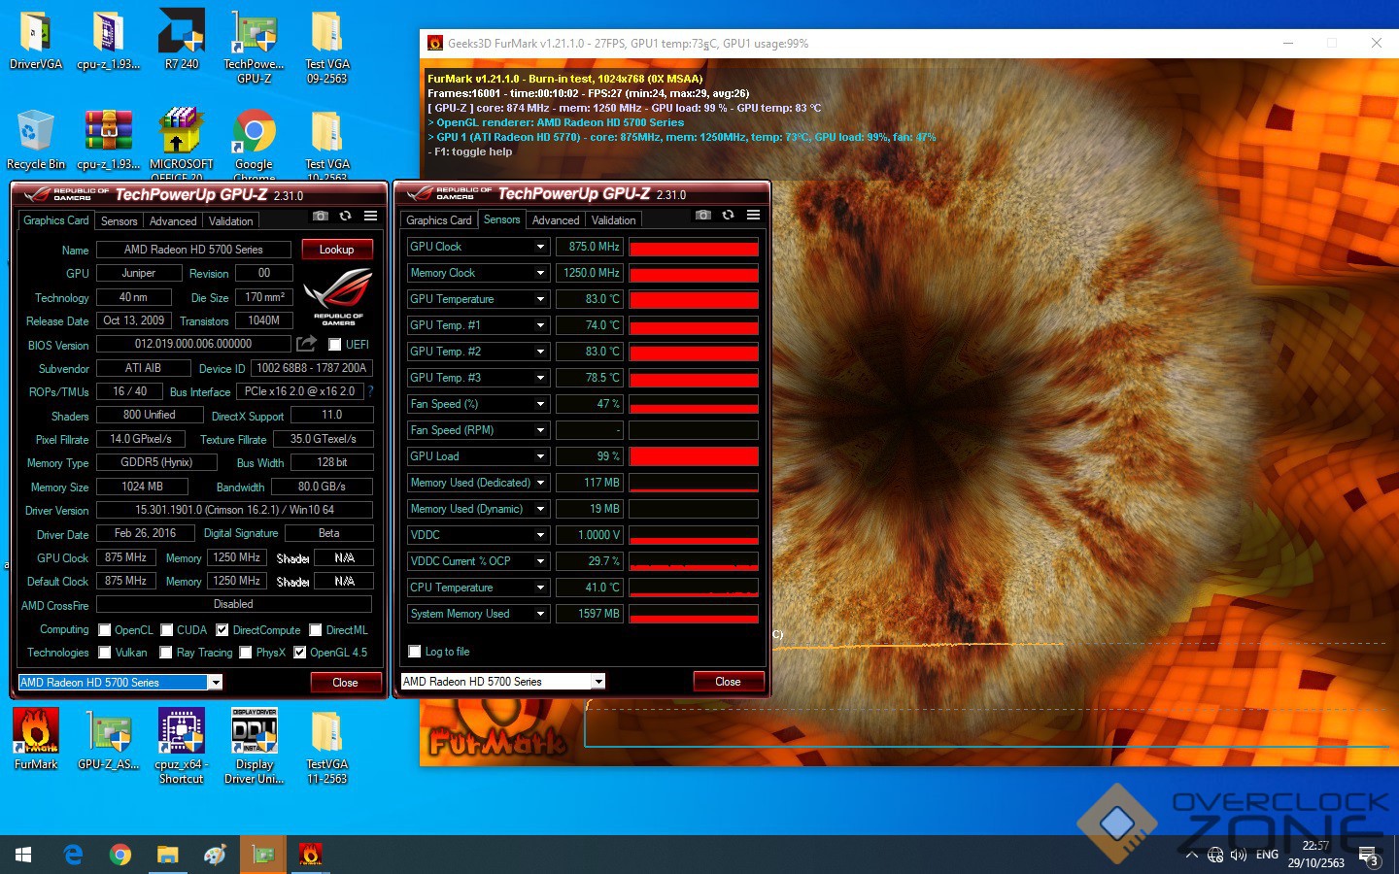Click the red Lookup button
The image size is (1399, 874).
pos(336,250)
